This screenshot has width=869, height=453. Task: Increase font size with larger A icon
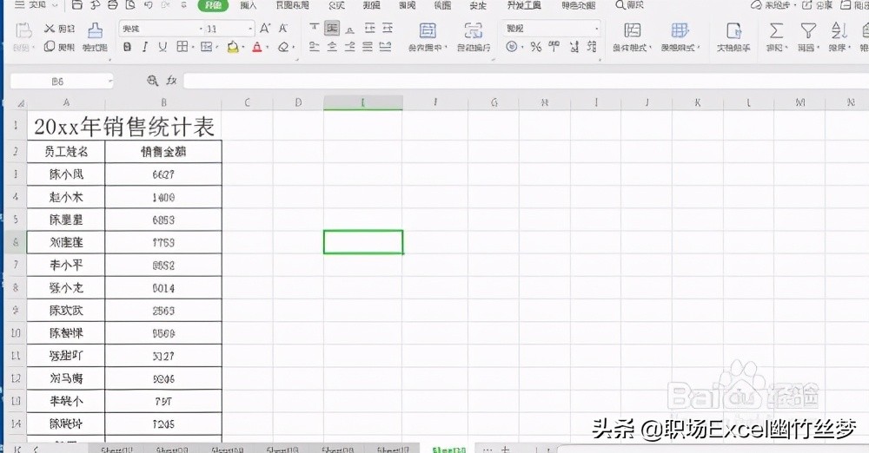point(265,29)
